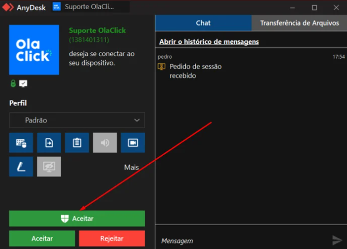Viewport: 347px width, 249px height.
Task: Click the pedro sender name in chat
Action: pos(165,57)
